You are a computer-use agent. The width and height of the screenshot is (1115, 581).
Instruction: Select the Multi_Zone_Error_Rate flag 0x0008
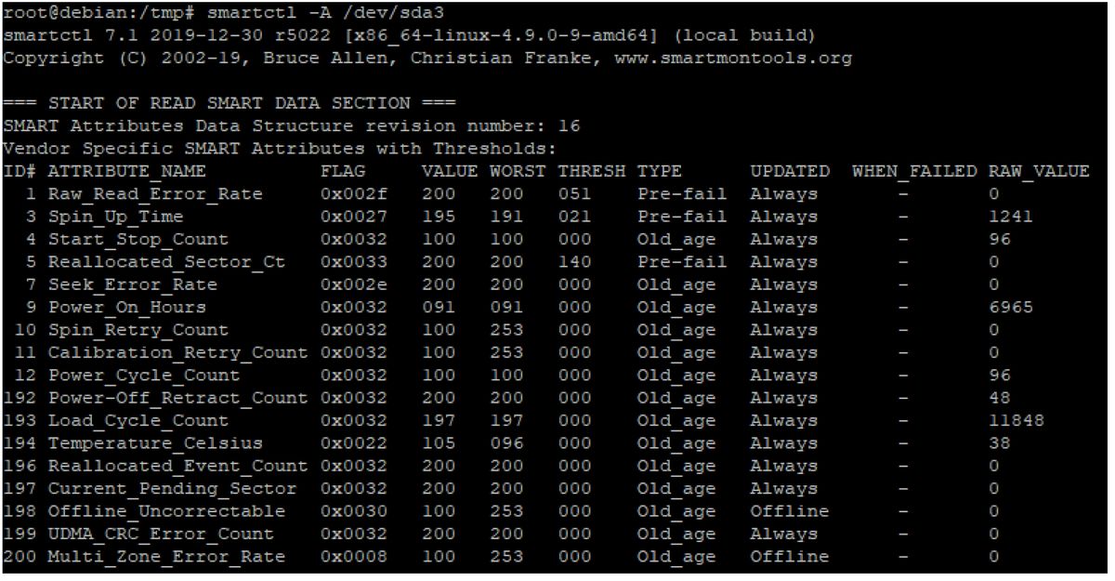(x=354, y=557)
